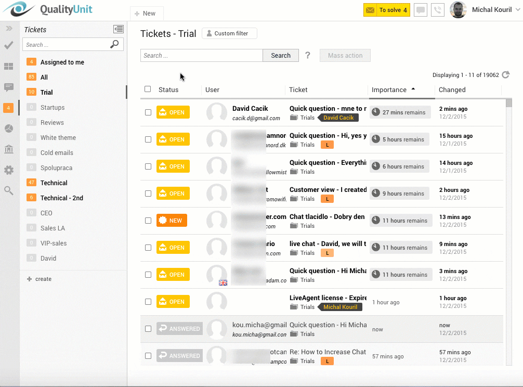
Task: Check the David Cacik ticket checkbox
Action: (149, 112)
